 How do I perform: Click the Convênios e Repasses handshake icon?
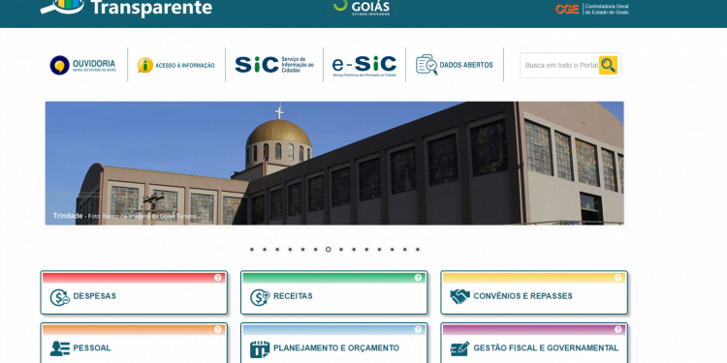tap(459, 296)
